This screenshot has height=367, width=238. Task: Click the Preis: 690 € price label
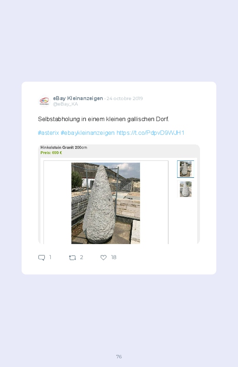[51, 153]
